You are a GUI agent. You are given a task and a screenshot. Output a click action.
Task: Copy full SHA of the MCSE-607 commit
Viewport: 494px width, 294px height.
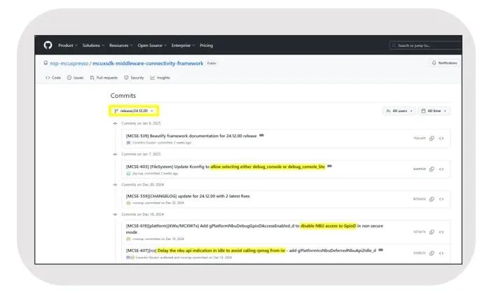[432, 253]
